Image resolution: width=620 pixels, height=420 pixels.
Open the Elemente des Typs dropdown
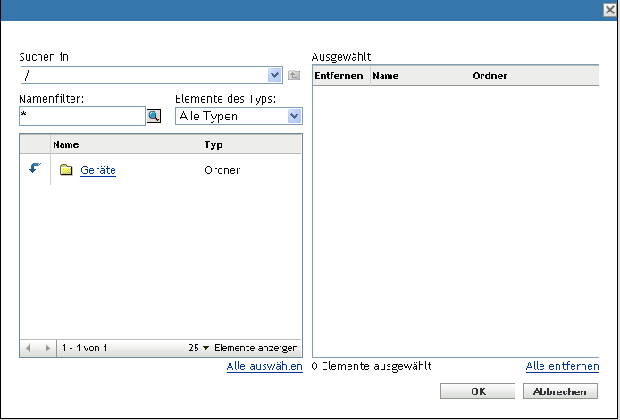click(x=294, y=116)
